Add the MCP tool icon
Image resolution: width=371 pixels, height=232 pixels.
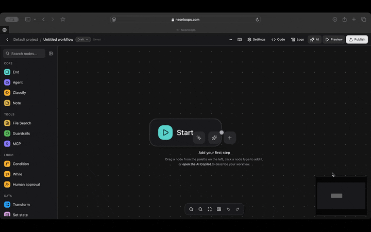click(7, 144)
